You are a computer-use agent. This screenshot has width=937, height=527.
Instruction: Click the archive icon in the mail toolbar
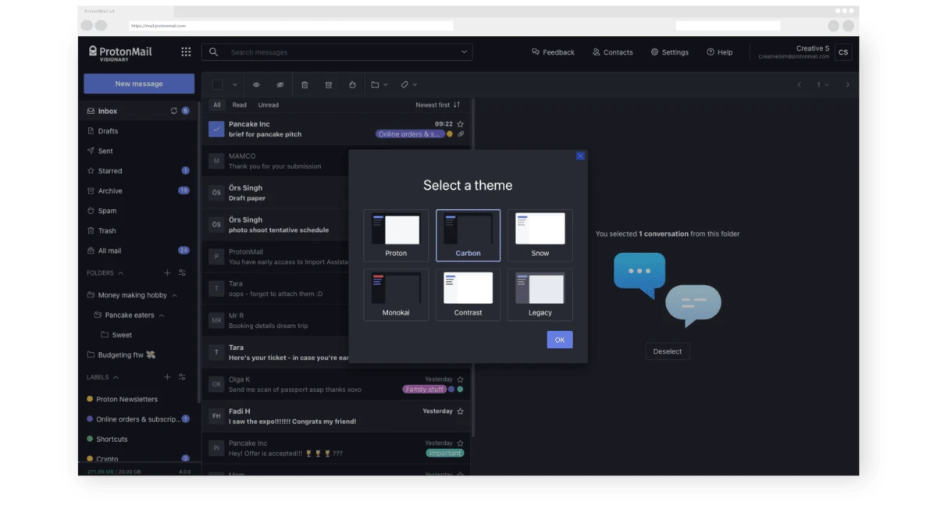coord(329,84)
